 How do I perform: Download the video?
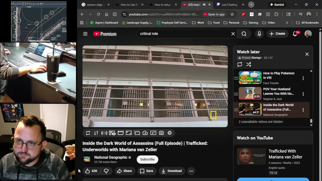(172, 171)
